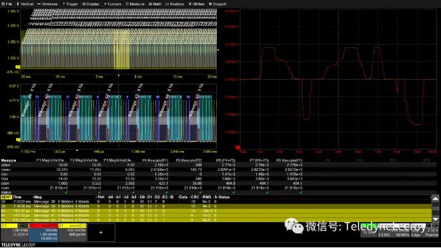
Task: Open the Support menu
Action: [217, 4]
